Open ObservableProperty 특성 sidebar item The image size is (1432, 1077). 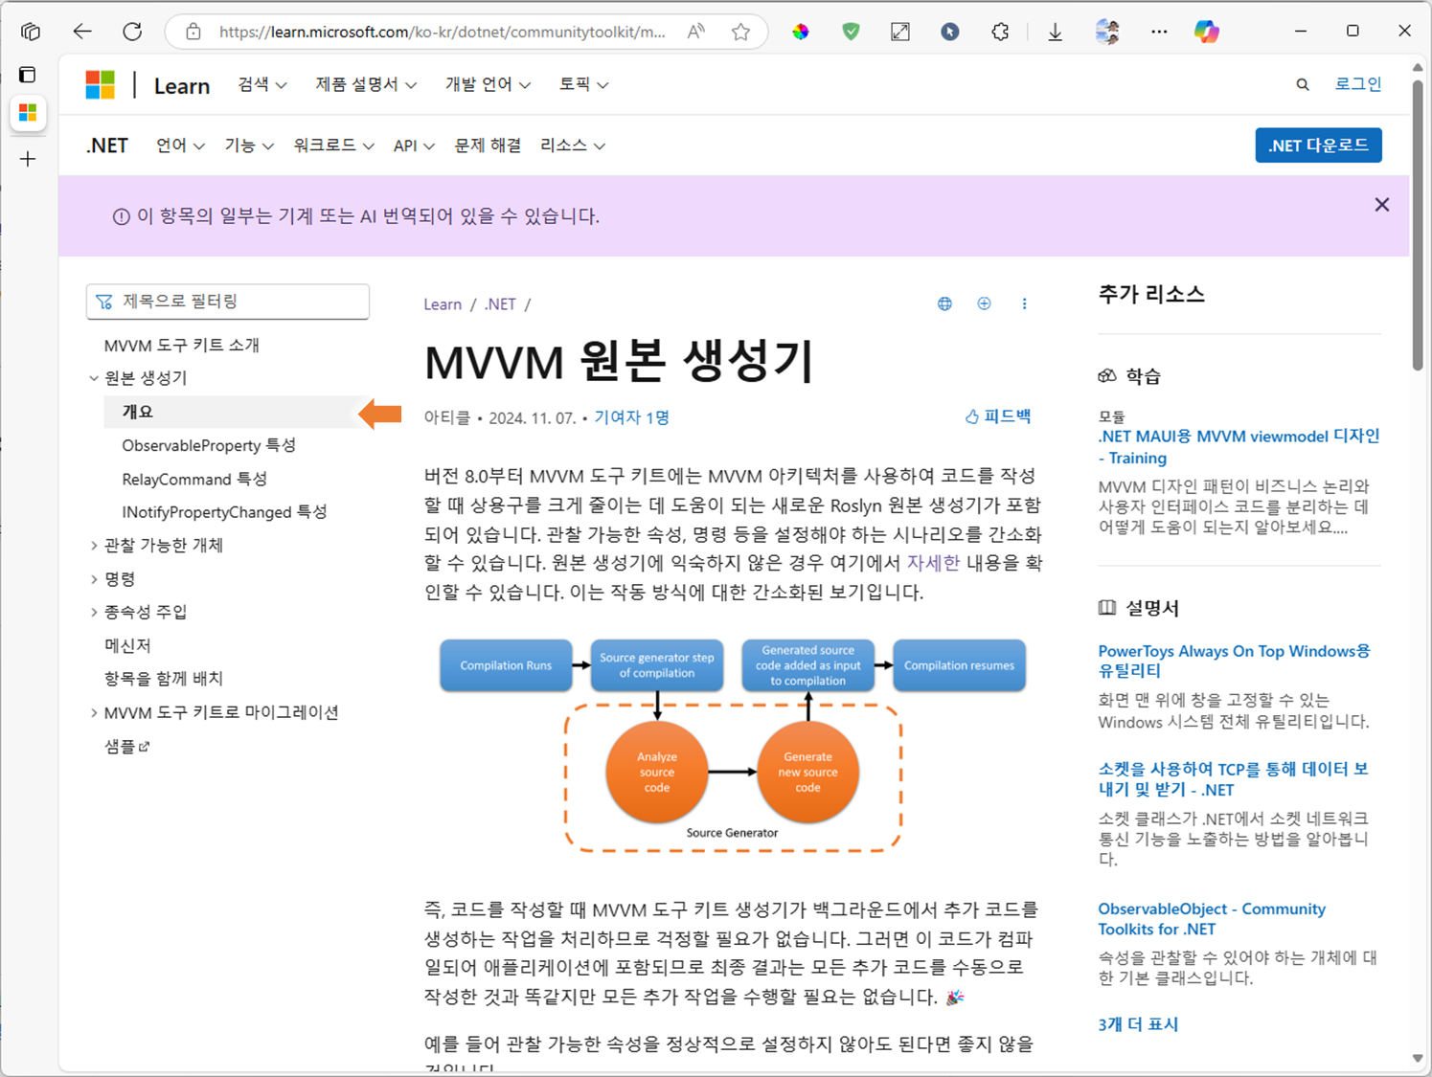coord(209,445)
